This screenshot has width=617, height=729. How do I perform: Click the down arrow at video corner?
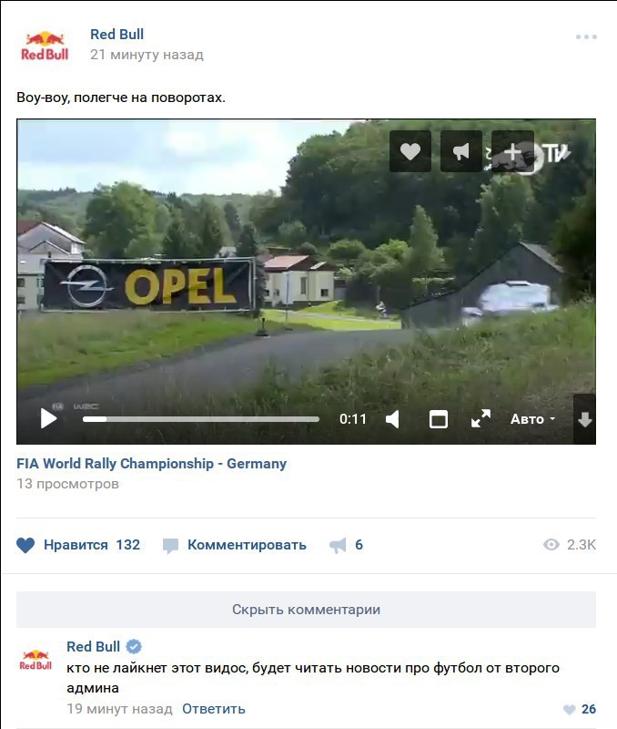(585, 419)
